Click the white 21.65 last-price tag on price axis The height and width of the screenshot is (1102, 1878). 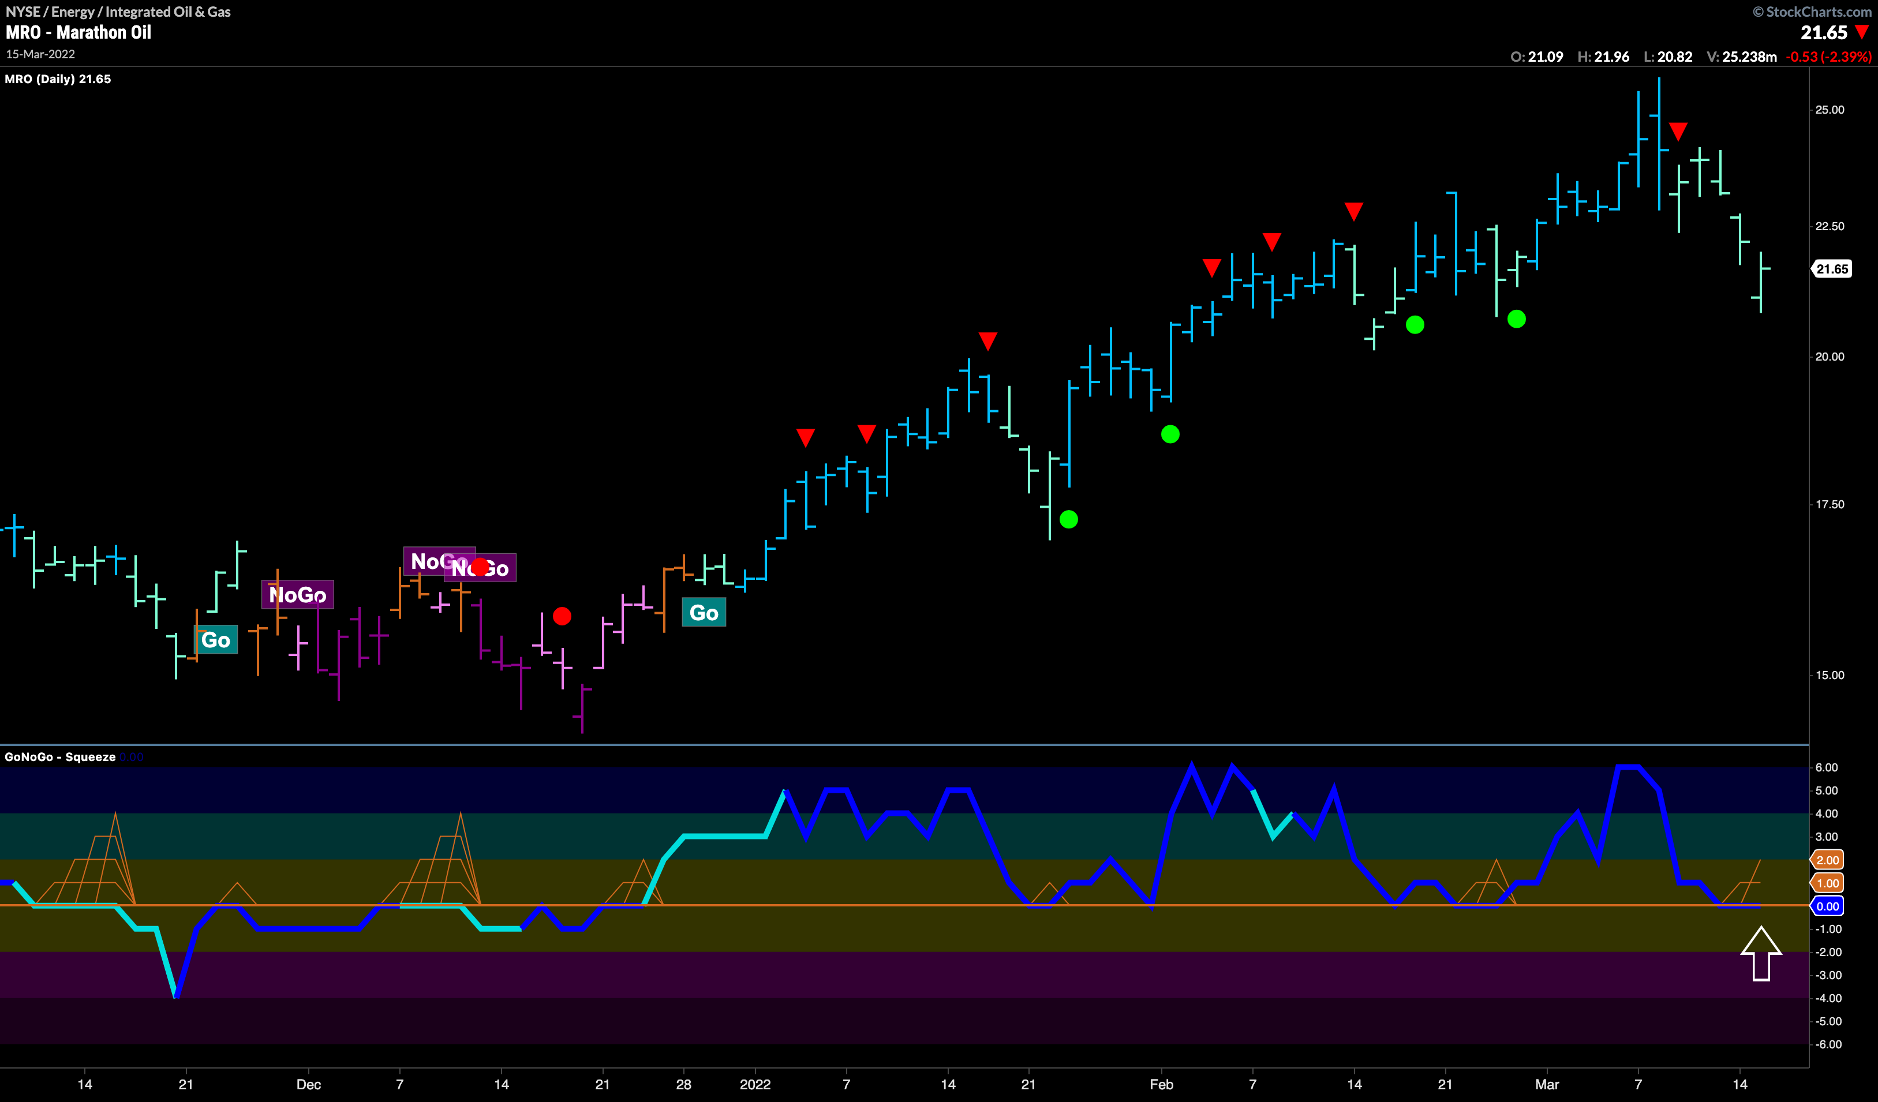[1831, 269]
